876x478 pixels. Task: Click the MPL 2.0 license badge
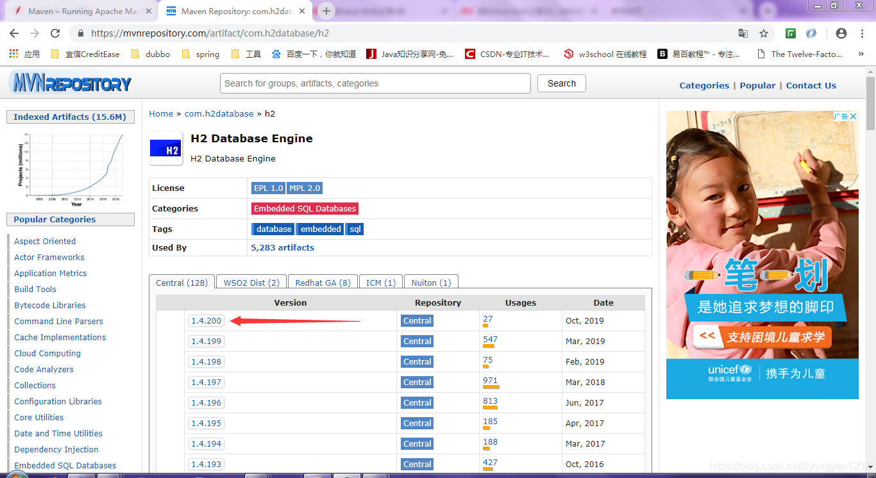[x=305, y=188]
